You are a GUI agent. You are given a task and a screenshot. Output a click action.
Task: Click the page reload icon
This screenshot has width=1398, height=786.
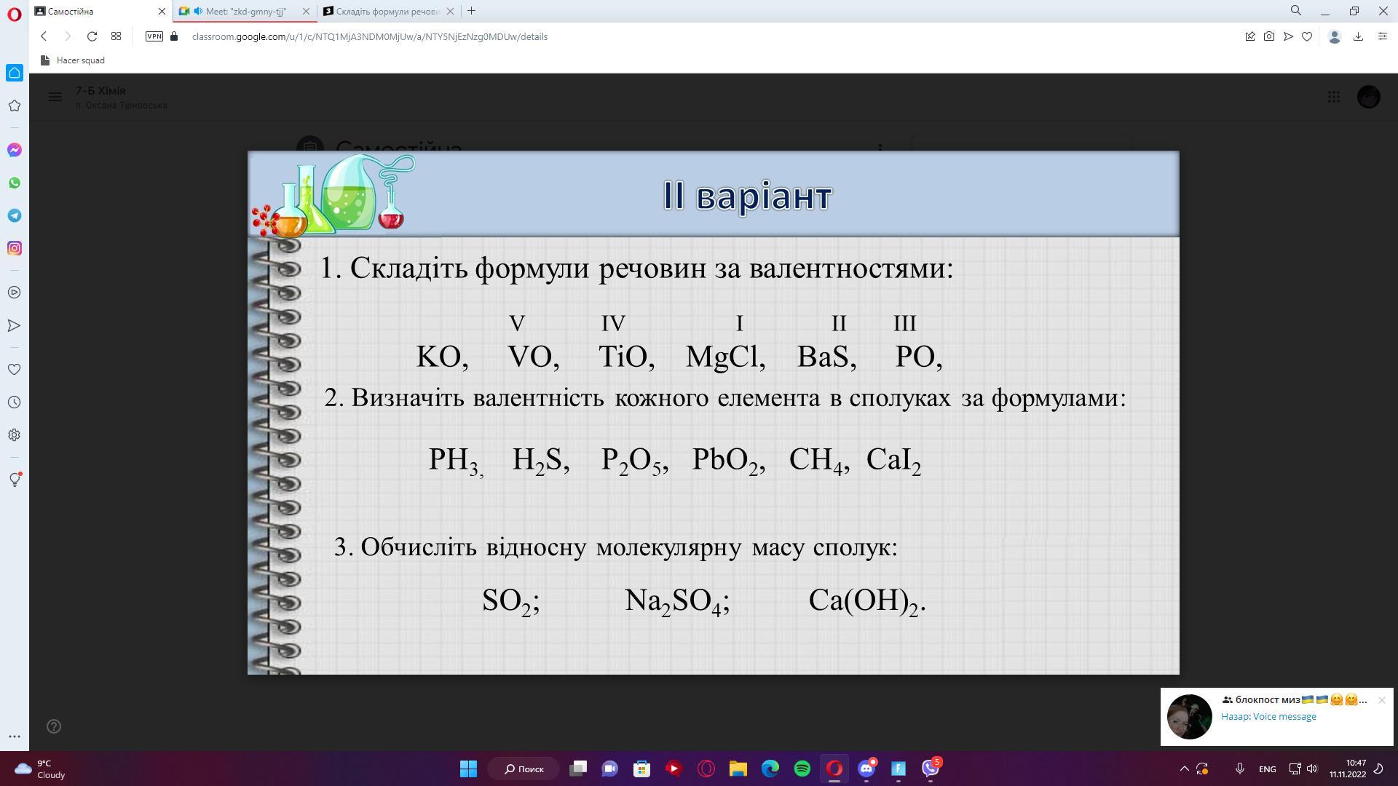pyautogui.click(x=92, y=36)
